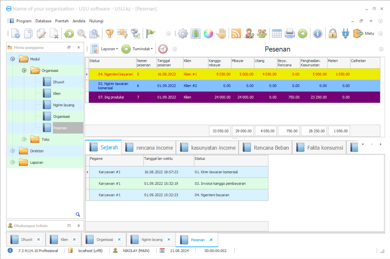Select the Refresh icon
Viewport: 390px width, 259px height.
[68, 33]
